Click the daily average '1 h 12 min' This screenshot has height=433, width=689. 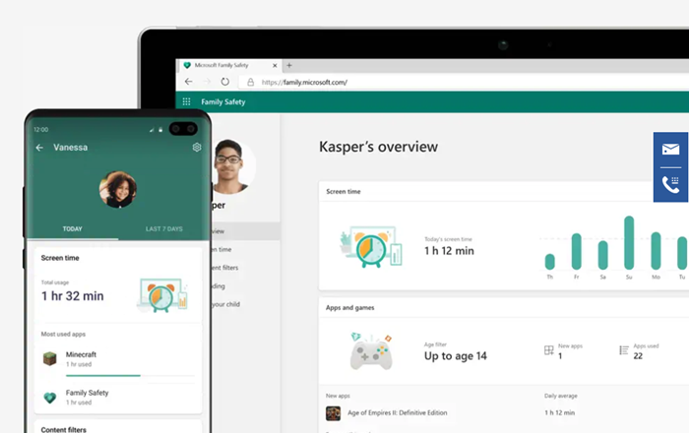pos(559,412)
